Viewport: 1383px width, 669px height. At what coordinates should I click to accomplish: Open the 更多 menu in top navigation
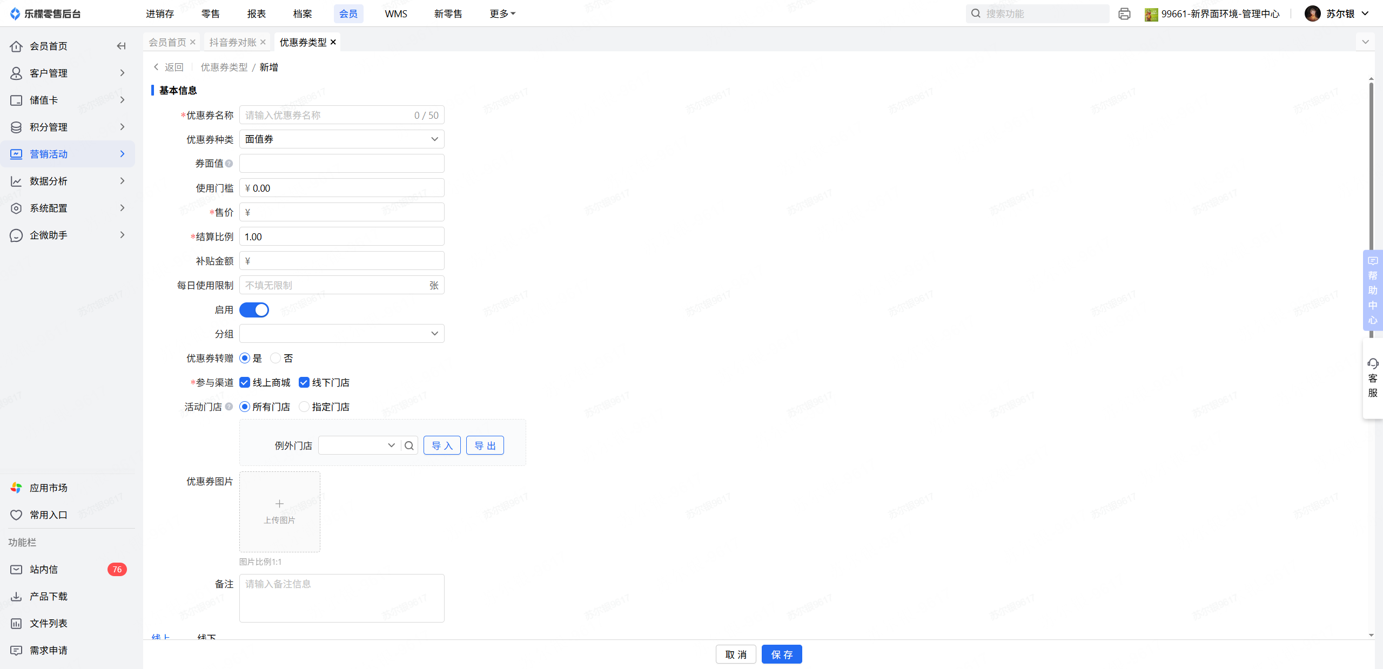pyautogui.click(x=502, y=13)
